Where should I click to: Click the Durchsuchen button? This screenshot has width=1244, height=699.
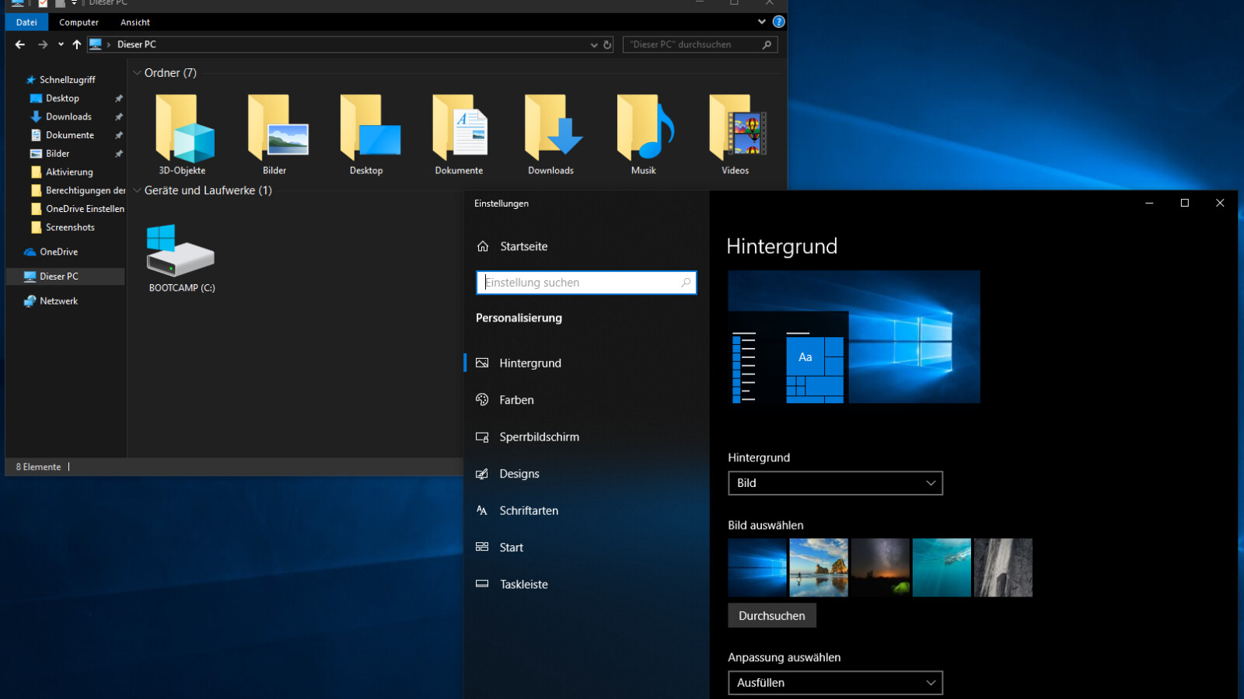coord(771,615)
